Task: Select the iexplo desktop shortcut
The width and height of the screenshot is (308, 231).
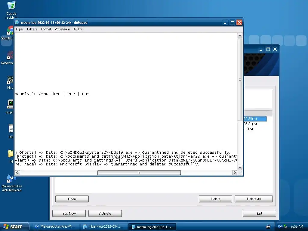Action: (x=10, y=107)
